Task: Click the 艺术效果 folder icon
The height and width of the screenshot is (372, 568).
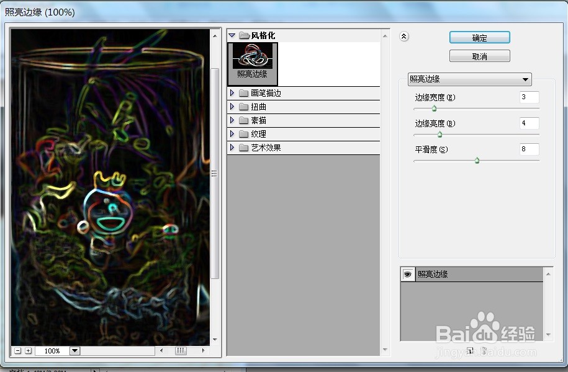Action: (x=244, y=148)
